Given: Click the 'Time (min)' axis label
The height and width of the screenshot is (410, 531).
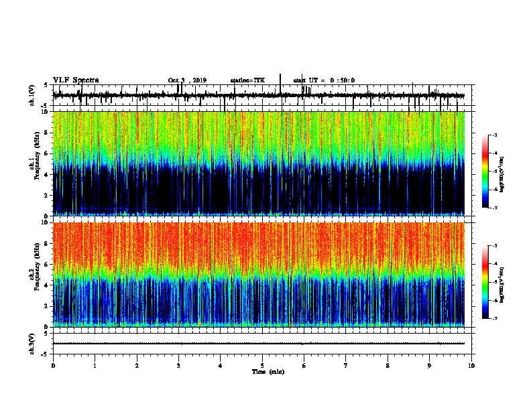Looking at the screenshot, I should tap(268, 372).
